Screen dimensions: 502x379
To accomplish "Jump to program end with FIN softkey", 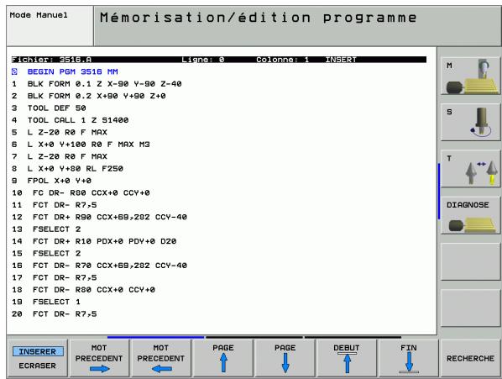I will pos(409,358).
